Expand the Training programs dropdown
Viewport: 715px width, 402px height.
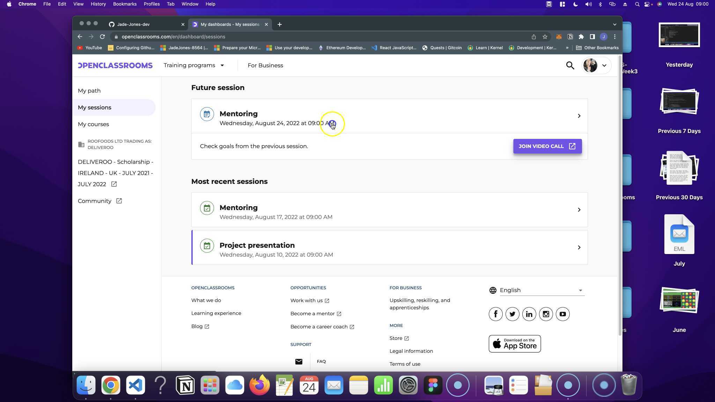194,66
